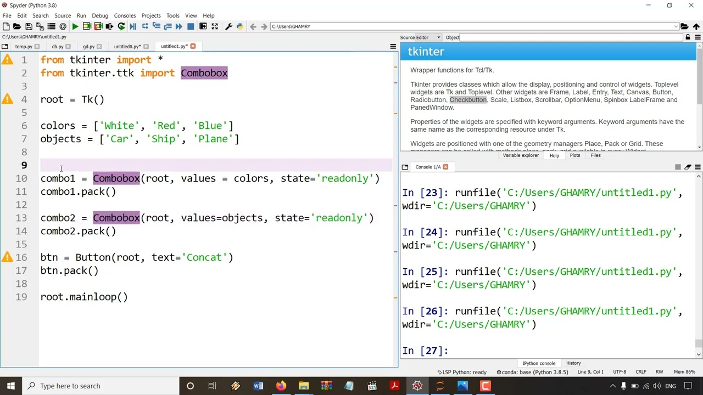
Task: Open the db.py editor tab
Action: tap(58, 47)
